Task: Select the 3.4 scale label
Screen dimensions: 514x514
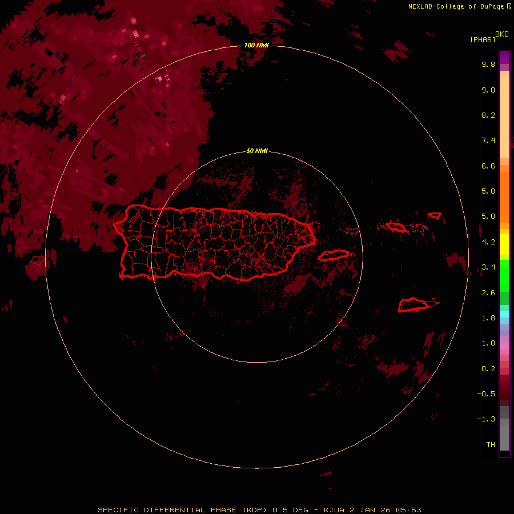Action: click(488, 267)
